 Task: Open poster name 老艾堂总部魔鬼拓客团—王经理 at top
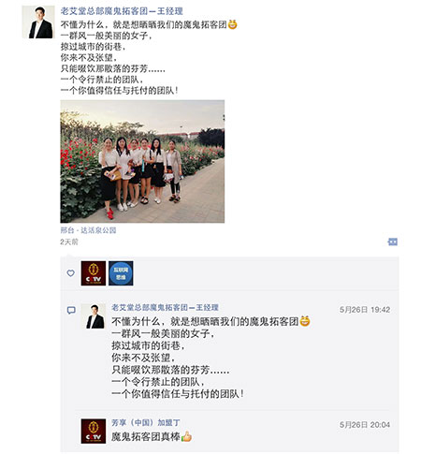pyautogui.click(x=122, y=11)
